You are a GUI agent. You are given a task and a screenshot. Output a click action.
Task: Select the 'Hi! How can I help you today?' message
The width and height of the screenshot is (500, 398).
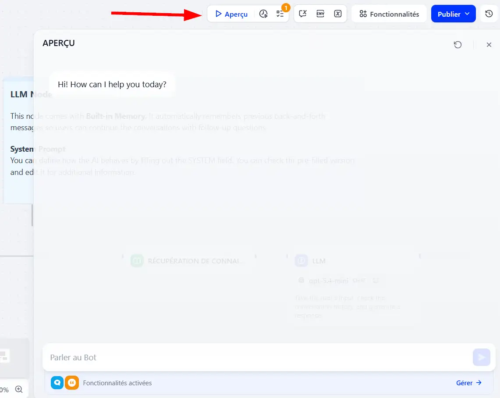click(112, 85)
